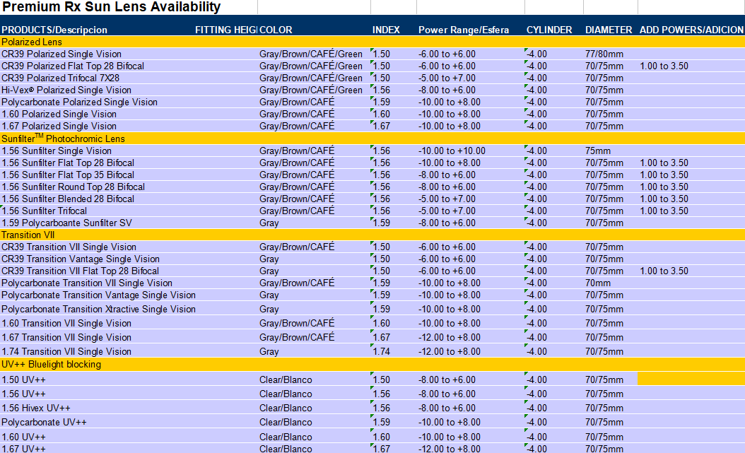Click the "Sunfilter Photochromic Lens" section heading

(x=63, y=139)
